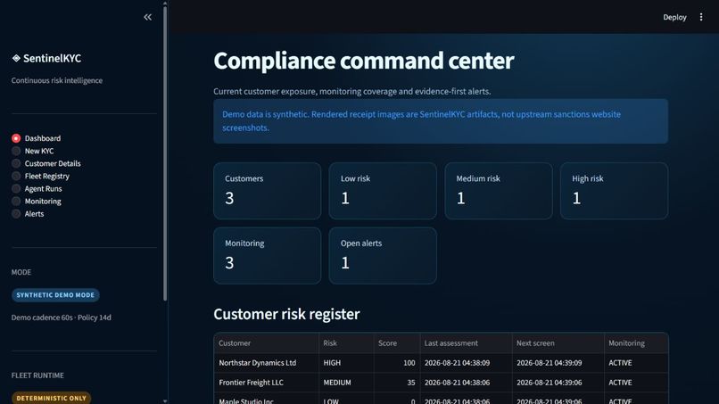The width and height of the screenshot is (719, 404).
Task: Click next screen 2026-08-21 04:39:09 cell
Action: pos(558,363)
